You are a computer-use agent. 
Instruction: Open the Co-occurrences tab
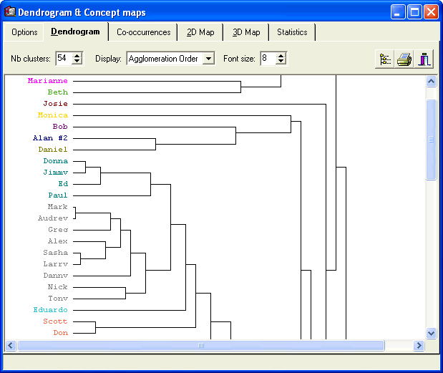tap(144, 32)
